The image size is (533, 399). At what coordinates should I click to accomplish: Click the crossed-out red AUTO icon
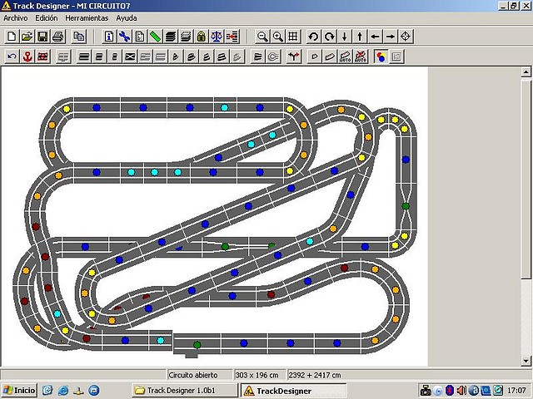361,57
